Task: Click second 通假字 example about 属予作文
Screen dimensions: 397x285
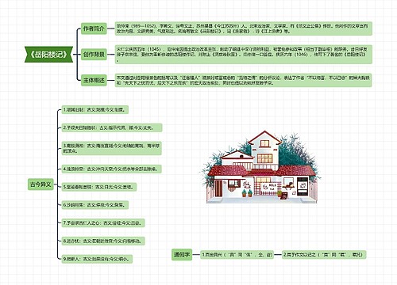Action: click(324, 255)
